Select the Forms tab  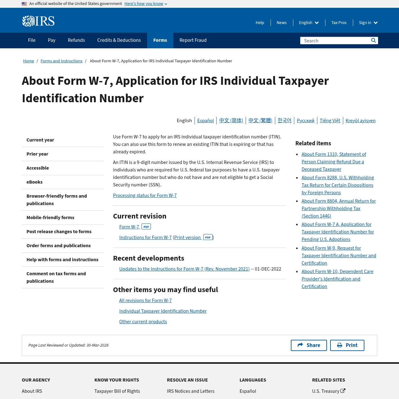(x=160, y=40)
